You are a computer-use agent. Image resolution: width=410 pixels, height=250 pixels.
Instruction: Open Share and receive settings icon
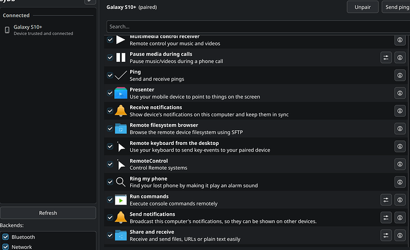click(386, 235)
